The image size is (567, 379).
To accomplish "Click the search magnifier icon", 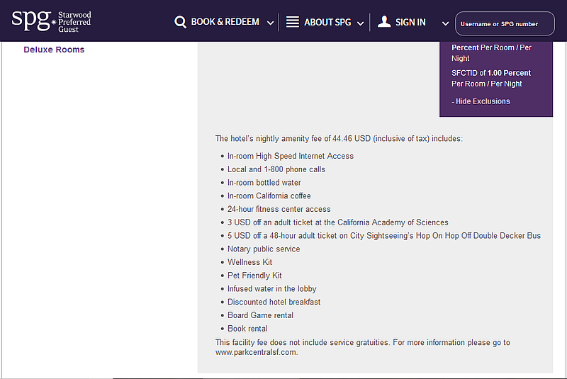I will pyautogui.click(x=180, y=22).
